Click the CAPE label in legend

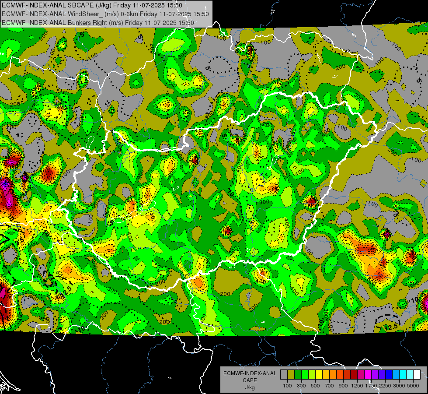250,380
